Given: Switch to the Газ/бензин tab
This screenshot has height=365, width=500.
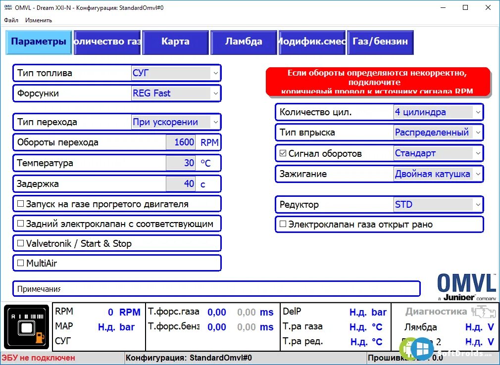Looking at the screenshot, I should tap(380, 42).
